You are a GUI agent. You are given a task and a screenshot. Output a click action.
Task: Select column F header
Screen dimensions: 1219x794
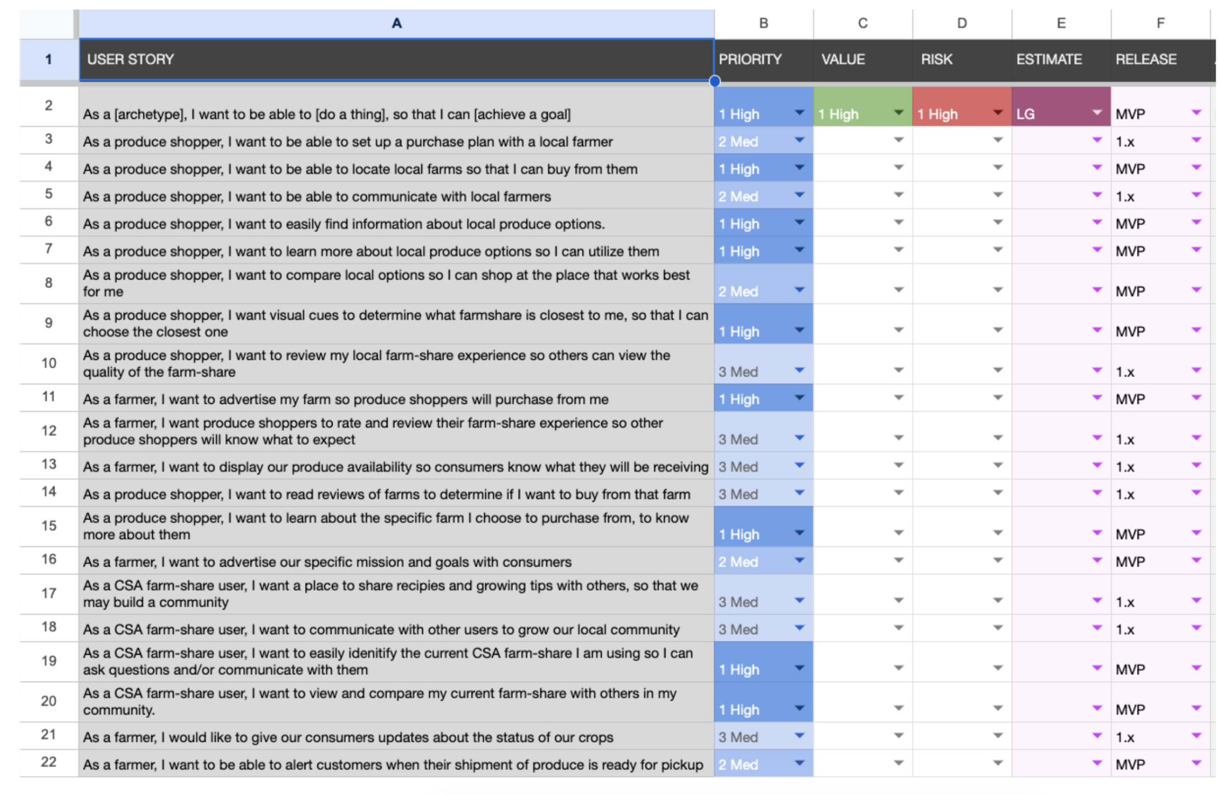point(1160,24)
